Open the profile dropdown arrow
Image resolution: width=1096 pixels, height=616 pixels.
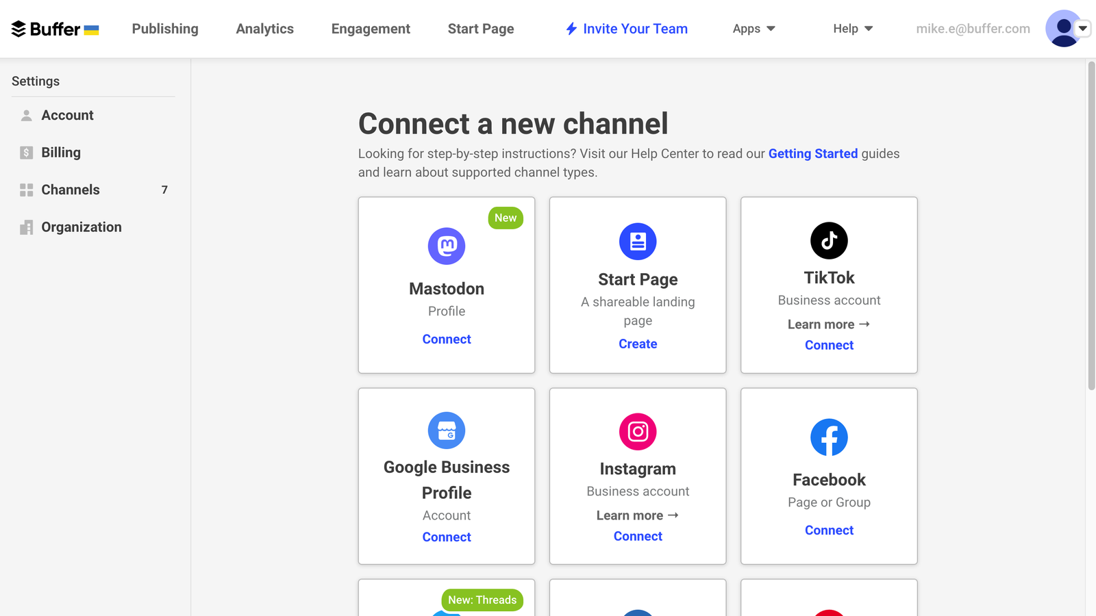coord(1082,29)
